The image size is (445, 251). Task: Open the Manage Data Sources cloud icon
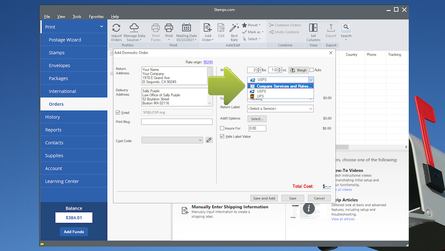(134, 28)
